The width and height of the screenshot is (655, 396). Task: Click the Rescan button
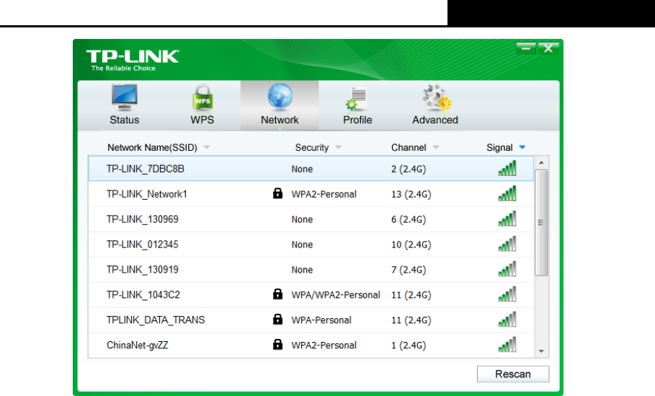[513, 374]
